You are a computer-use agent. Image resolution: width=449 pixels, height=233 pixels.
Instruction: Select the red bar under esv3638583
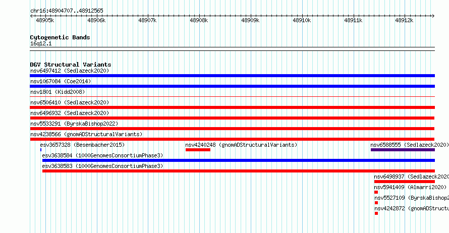click(239, 171)
